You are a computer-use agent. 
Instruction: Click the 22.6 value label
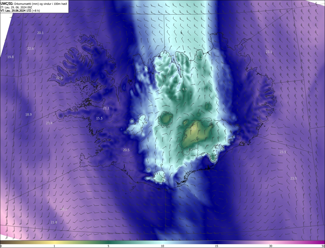point(30,49)
